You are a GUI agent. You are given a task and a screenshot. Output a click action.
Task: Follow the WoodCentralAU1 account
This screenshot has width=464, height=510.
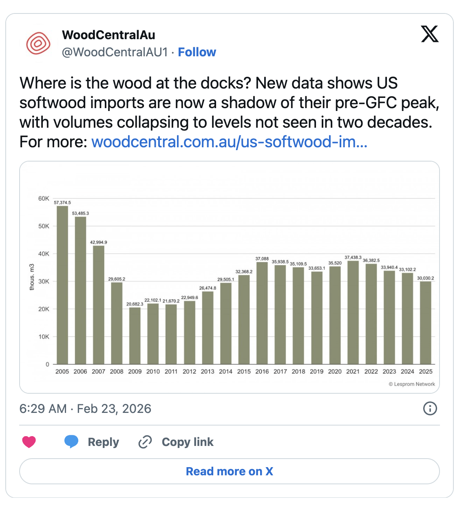click(197, 52)
